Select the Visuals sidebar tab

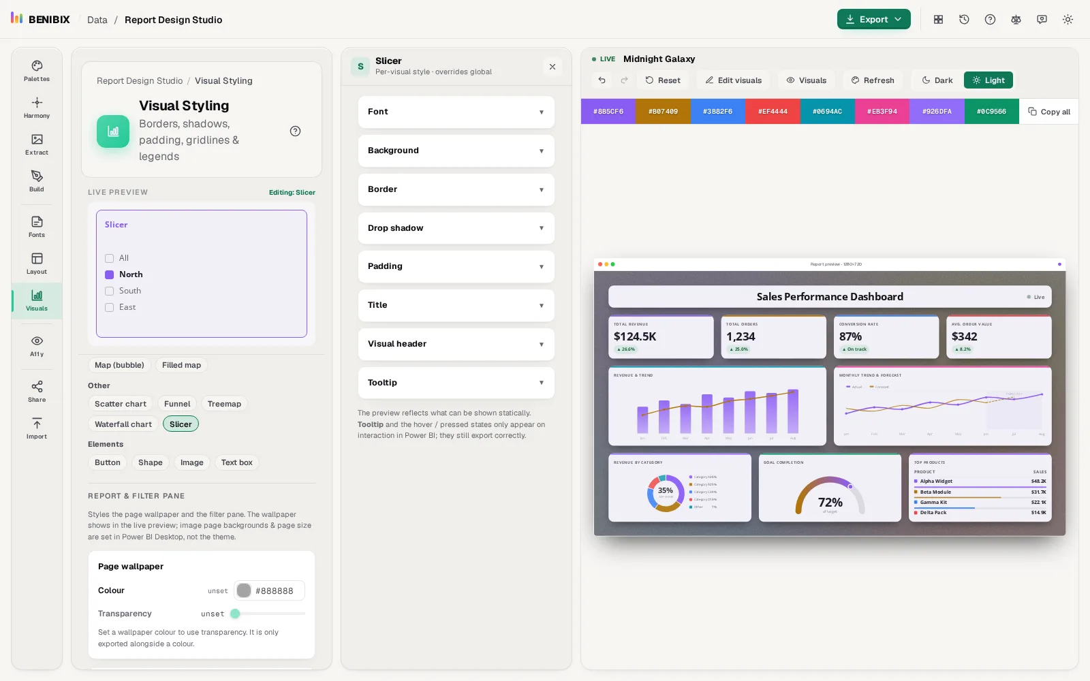(37, 300)
